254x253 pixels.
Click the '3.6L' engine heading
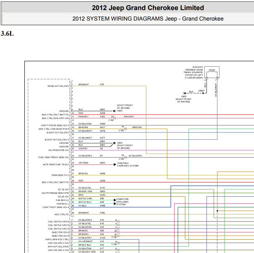7,34
